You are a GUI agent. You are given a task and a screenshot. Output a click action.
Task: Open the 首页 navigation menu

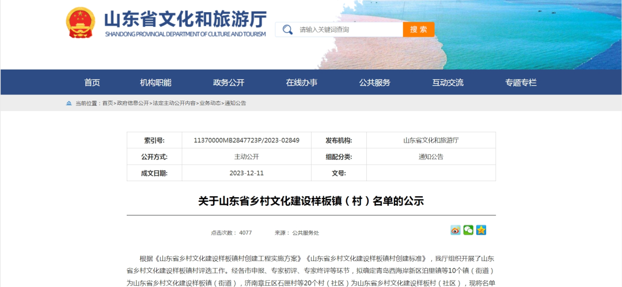(x=92, y=82)
